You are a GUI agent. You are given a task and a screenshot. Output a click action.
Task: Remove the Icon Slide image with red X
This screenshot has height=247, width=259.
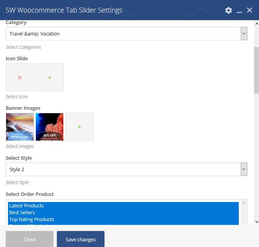pos(20,77)
